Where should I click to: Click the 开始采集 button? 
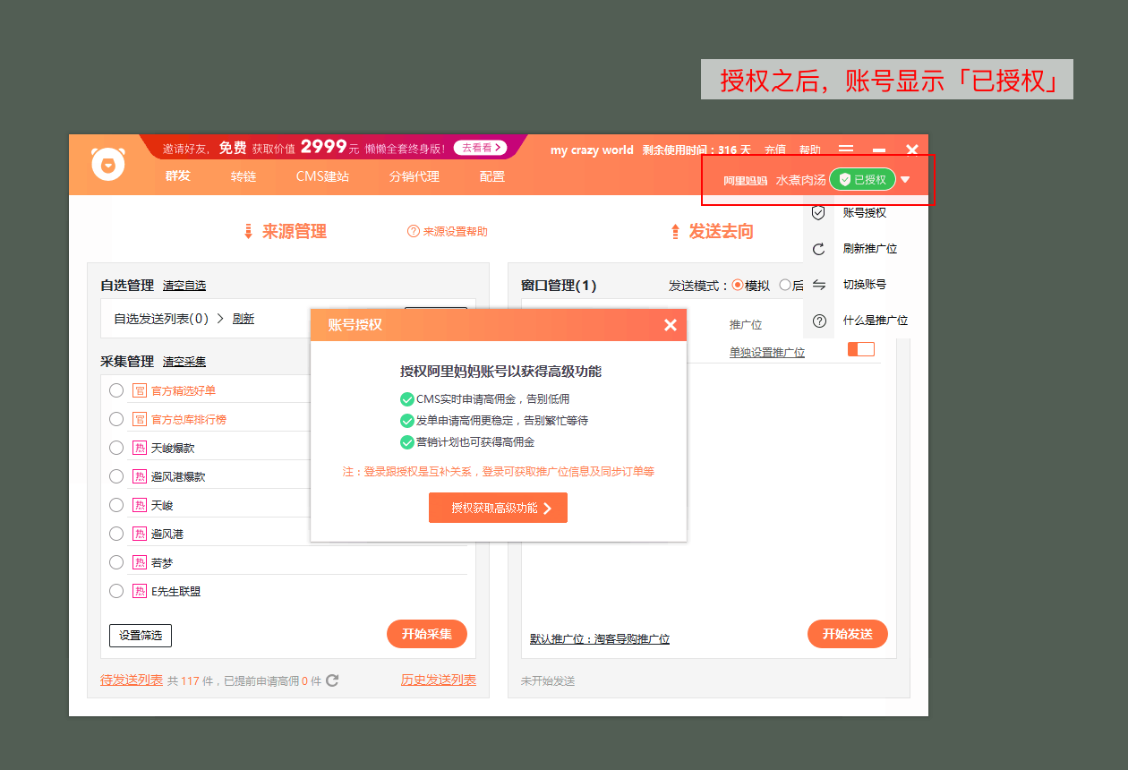point(426,634)
